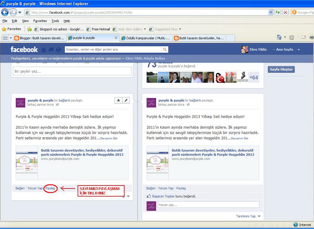Image resolution: width=314 pixels, height=229 pixels.
Task: Open the Tools menu
Action: click(55, 21)
